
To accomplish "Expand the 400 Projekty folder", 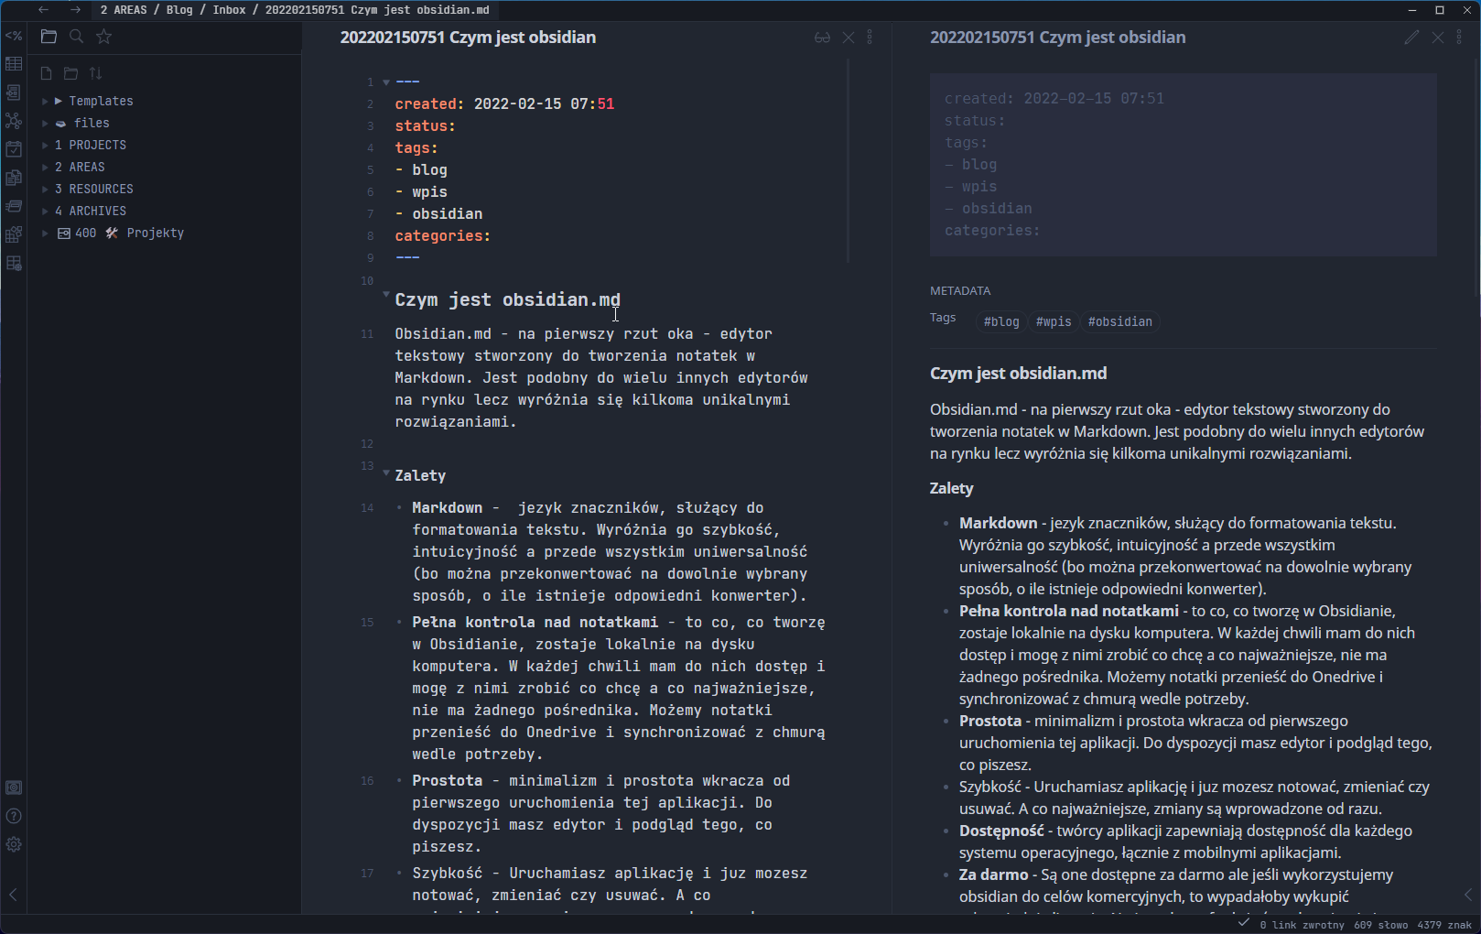I will pyautogui.click(x=45, y=233).
